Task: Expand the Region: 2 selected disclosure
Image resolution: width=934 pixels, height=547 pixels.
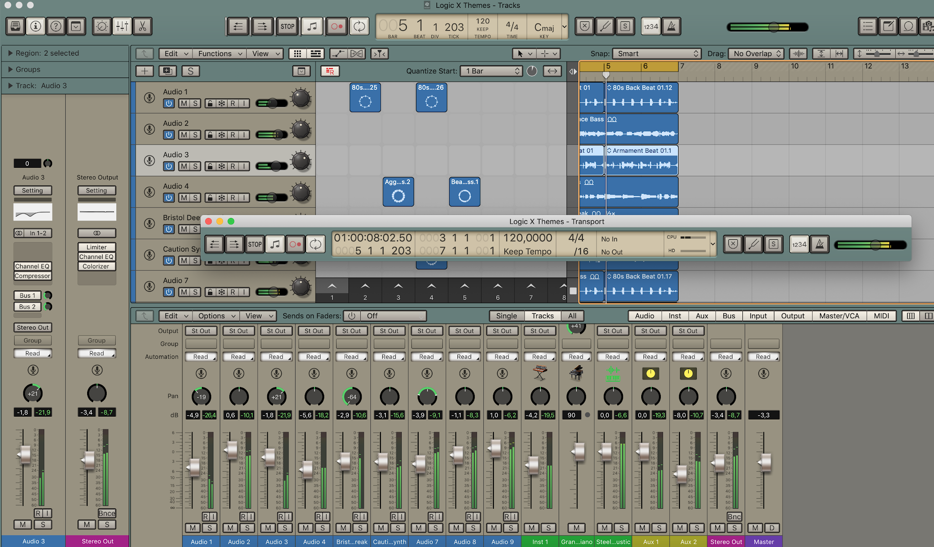Action: (x=10, y=53)
